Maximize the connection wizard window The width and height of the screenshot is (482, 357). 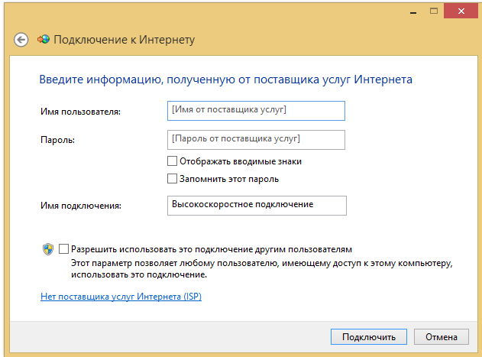click(x=432, y=10)
